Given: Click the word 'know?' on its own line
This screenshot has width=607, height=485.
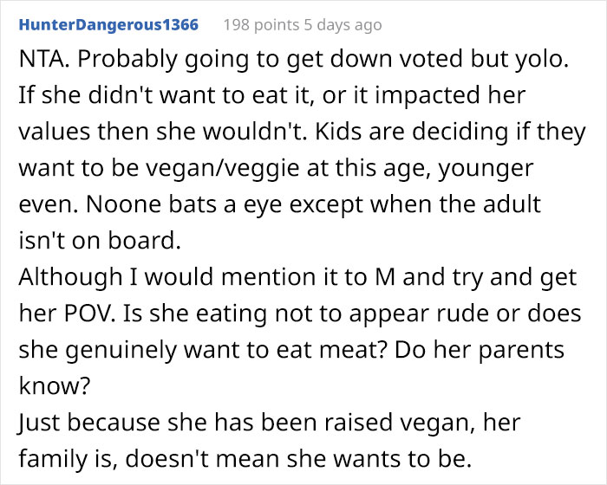Looking at the screenshot, I should click(55, 385).
